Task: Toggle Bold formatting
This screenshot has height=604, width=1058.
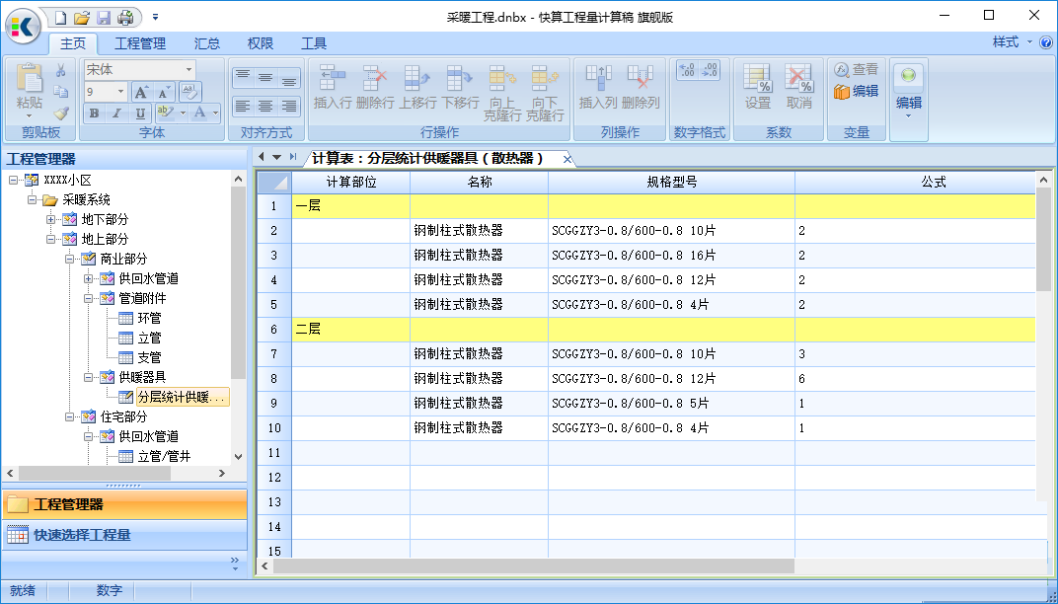Action: tap(94, 113)
